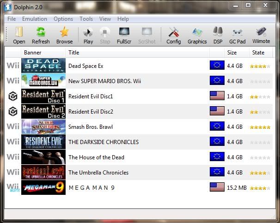Image resolution: width=280 pixels, height=223 pixels.
Task: Click the WiiWare icon for Mega Man 9
Action: coord(13,187)
